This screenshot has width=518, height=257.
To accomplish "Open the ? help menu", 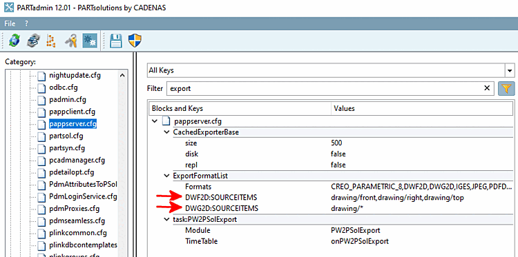I will [x=26, y=23].
